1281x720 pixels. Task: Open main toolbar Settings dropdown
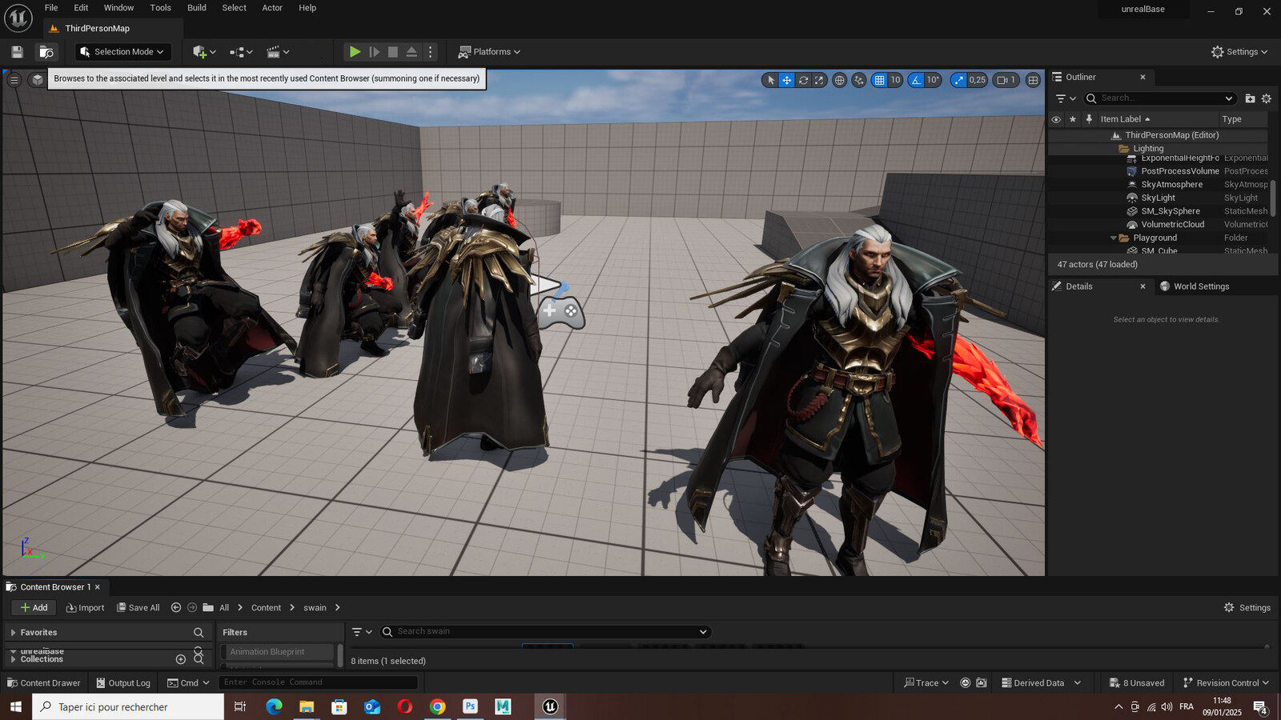pyautogui.click(x=1239, y=52)
